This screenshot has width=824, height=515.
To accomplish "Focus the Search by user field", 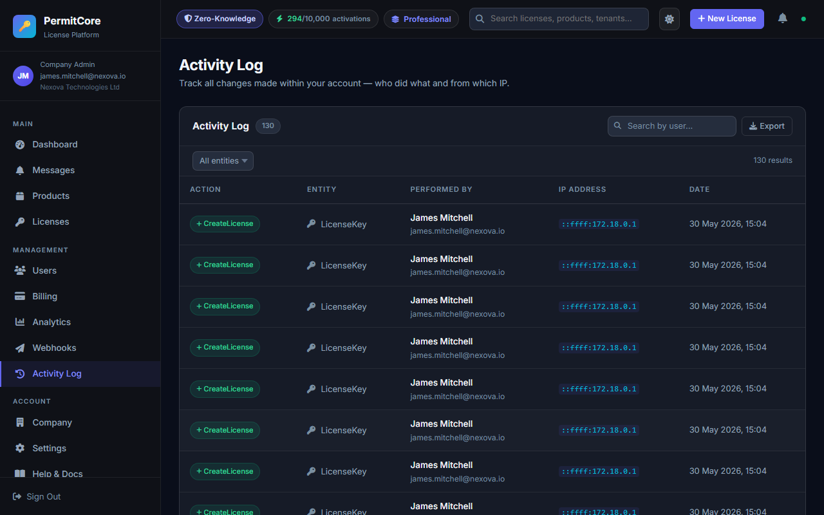I will pyautogui.click(x=671, y=126).
